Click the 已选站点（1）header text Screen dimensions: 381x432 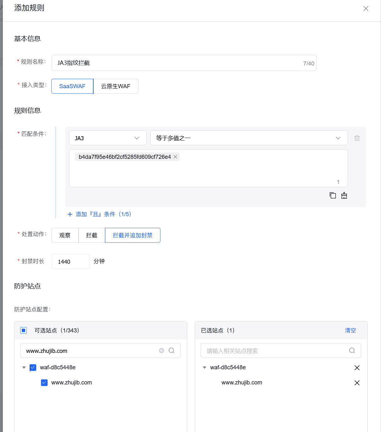(218, 330)
